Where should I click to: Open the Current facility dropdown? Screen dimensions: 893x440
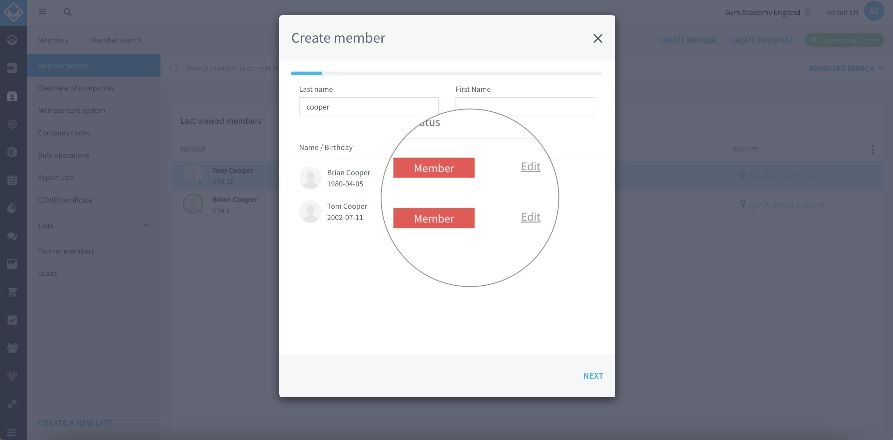[844, 40]
